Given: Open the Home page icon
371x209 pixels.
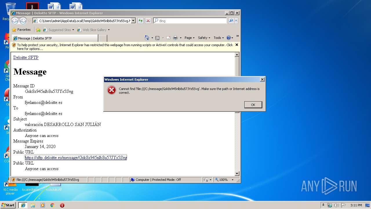Looking at the screenshot, I should click(147, 38).
